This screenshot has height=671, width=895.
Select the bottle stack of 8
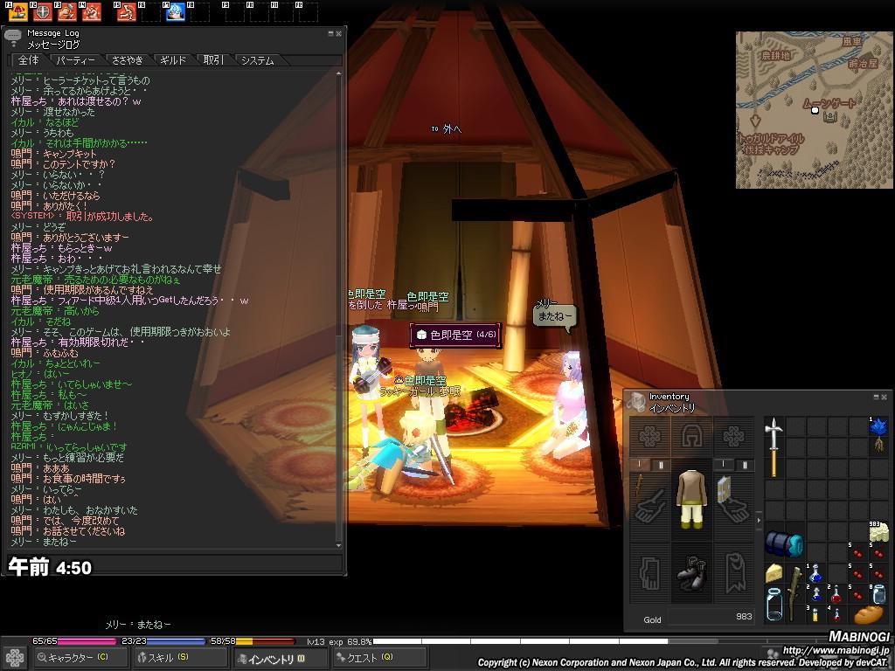878,593
